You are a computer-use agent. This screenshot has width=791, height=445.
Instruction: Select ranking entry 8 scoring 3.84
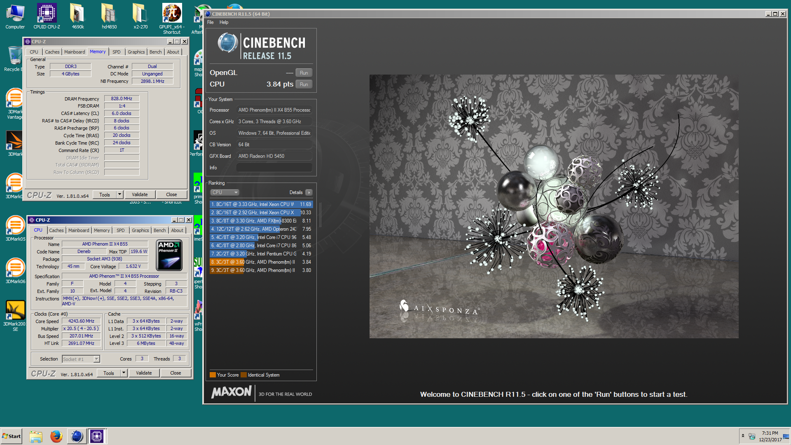pos(261,262)
